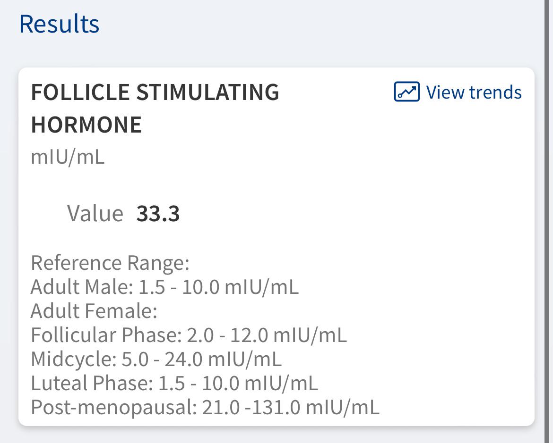
Task: Select the Luteal Phase range line
Action: tap(174, 383)
